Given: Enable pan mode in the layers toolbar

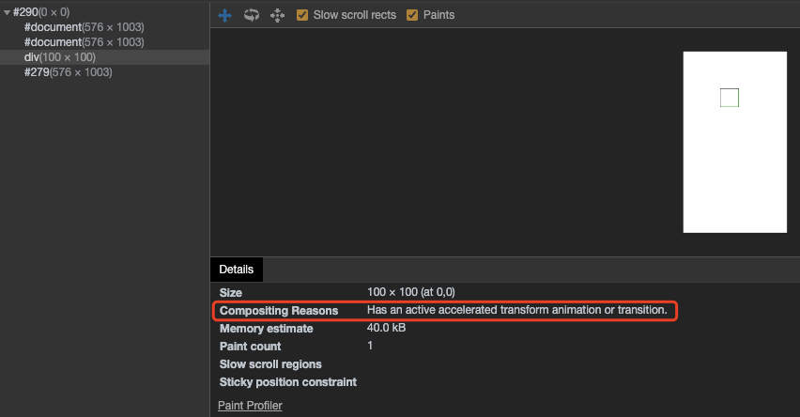Looking at the screenshot, I should [224, 15].
